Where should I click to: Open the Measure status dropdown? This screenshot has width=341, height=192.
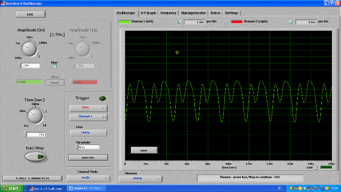140,179
